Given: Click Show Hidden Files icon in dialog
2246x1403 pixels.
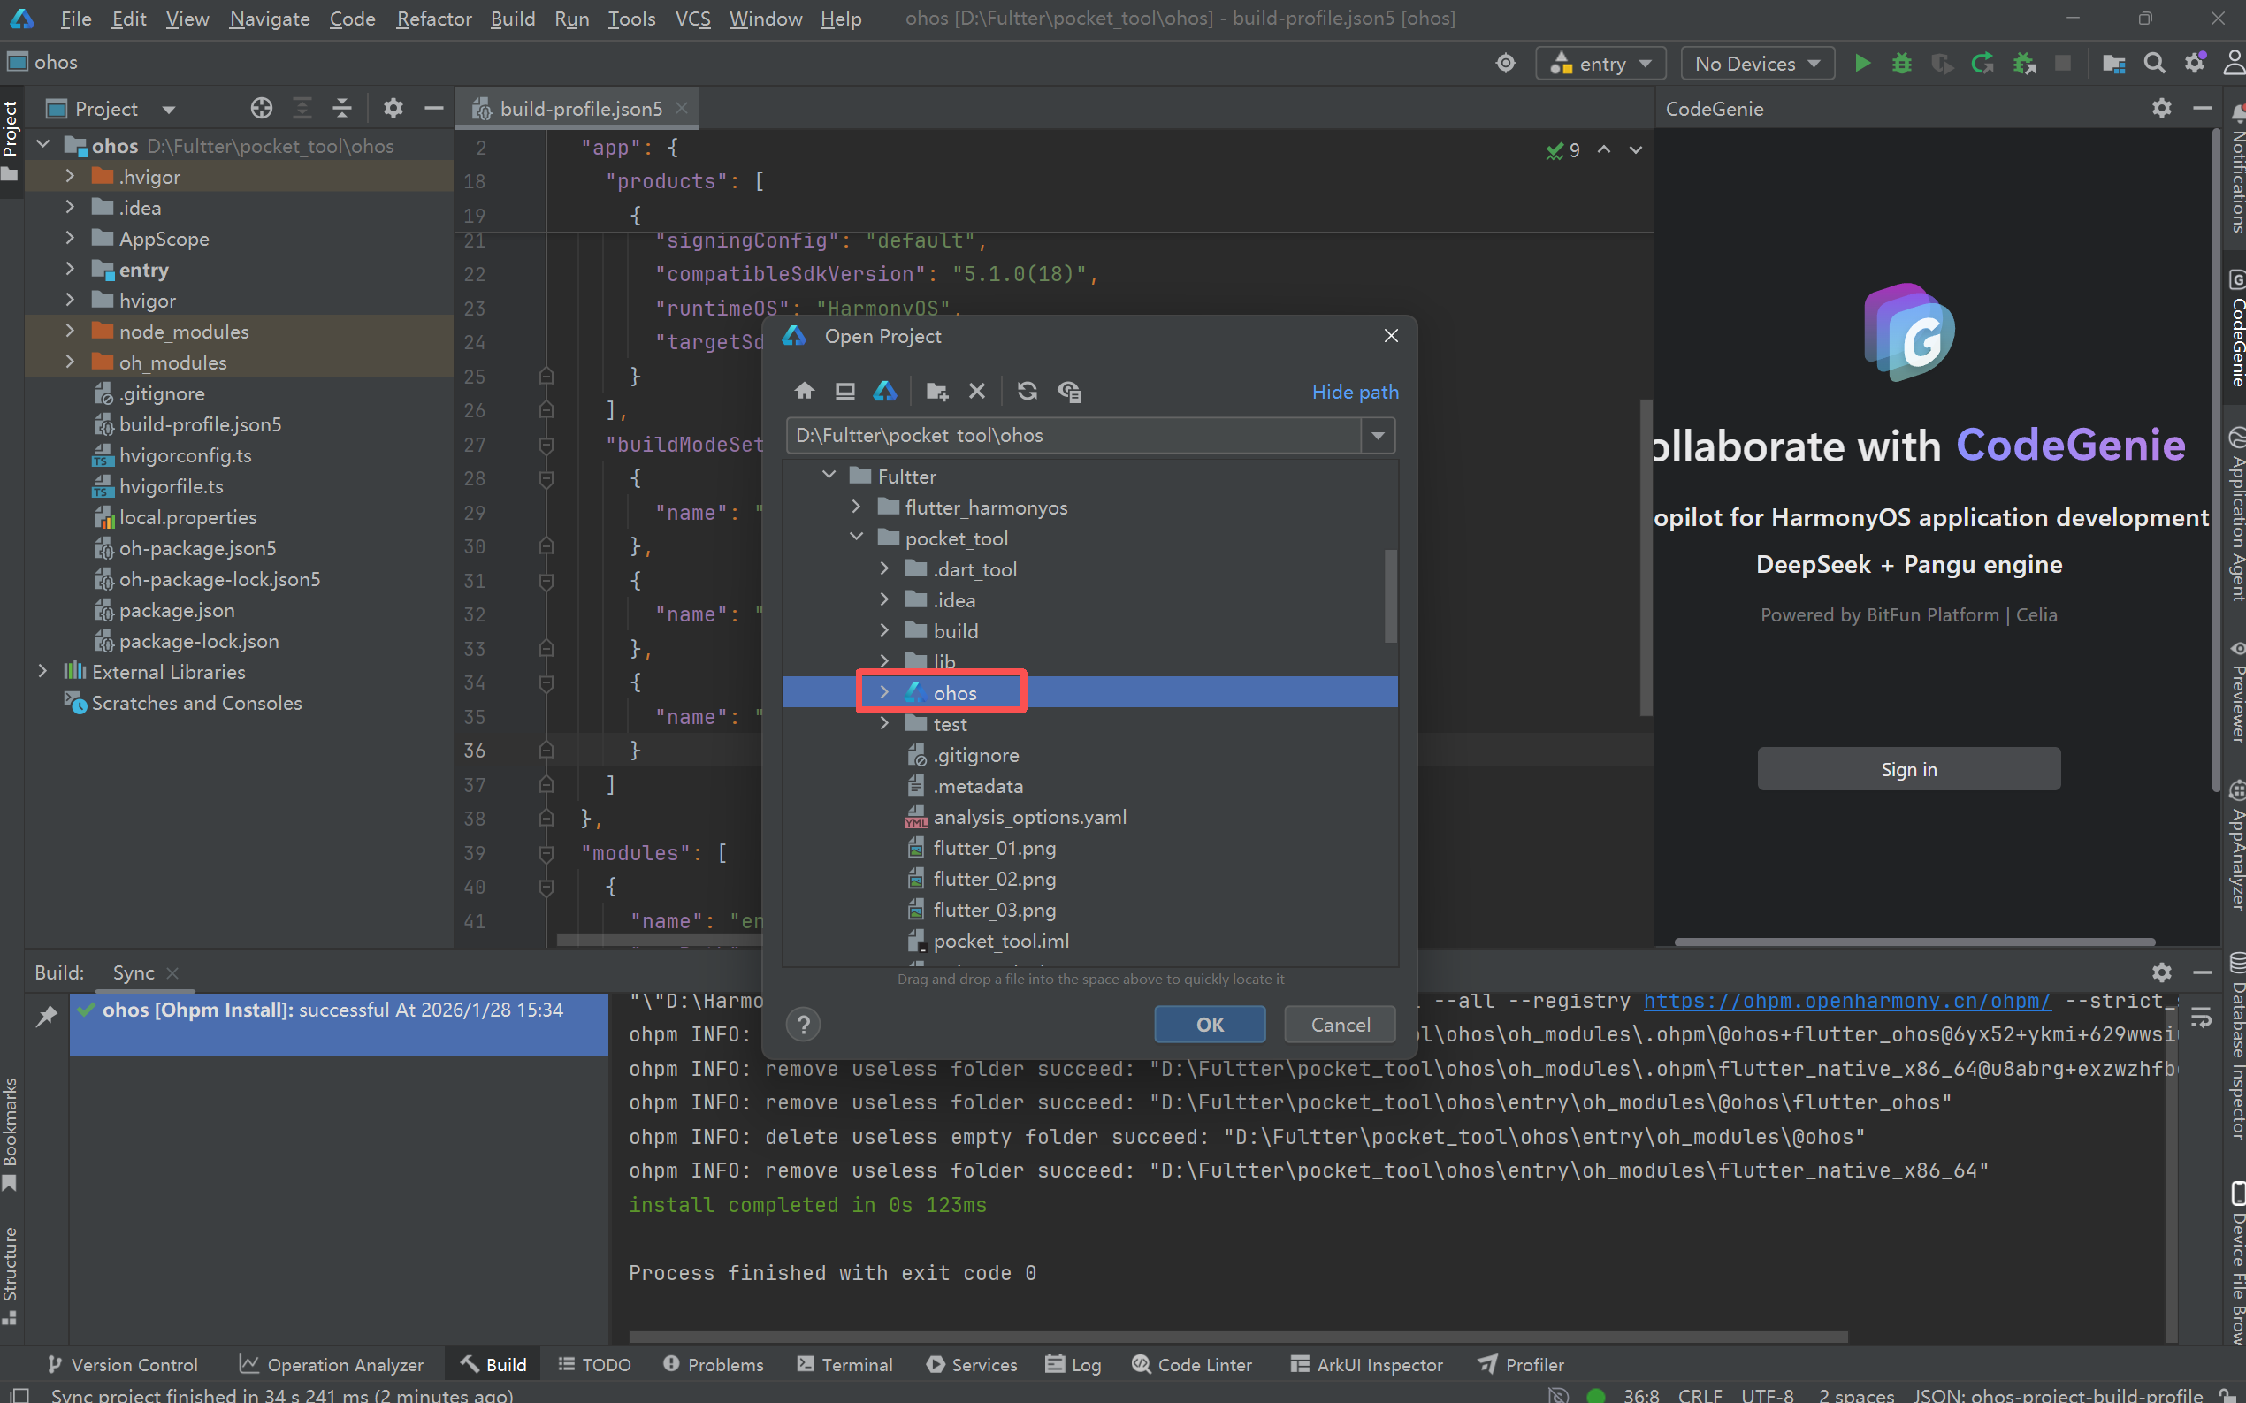Looking at the screenshot, I should coord(1069,392).
